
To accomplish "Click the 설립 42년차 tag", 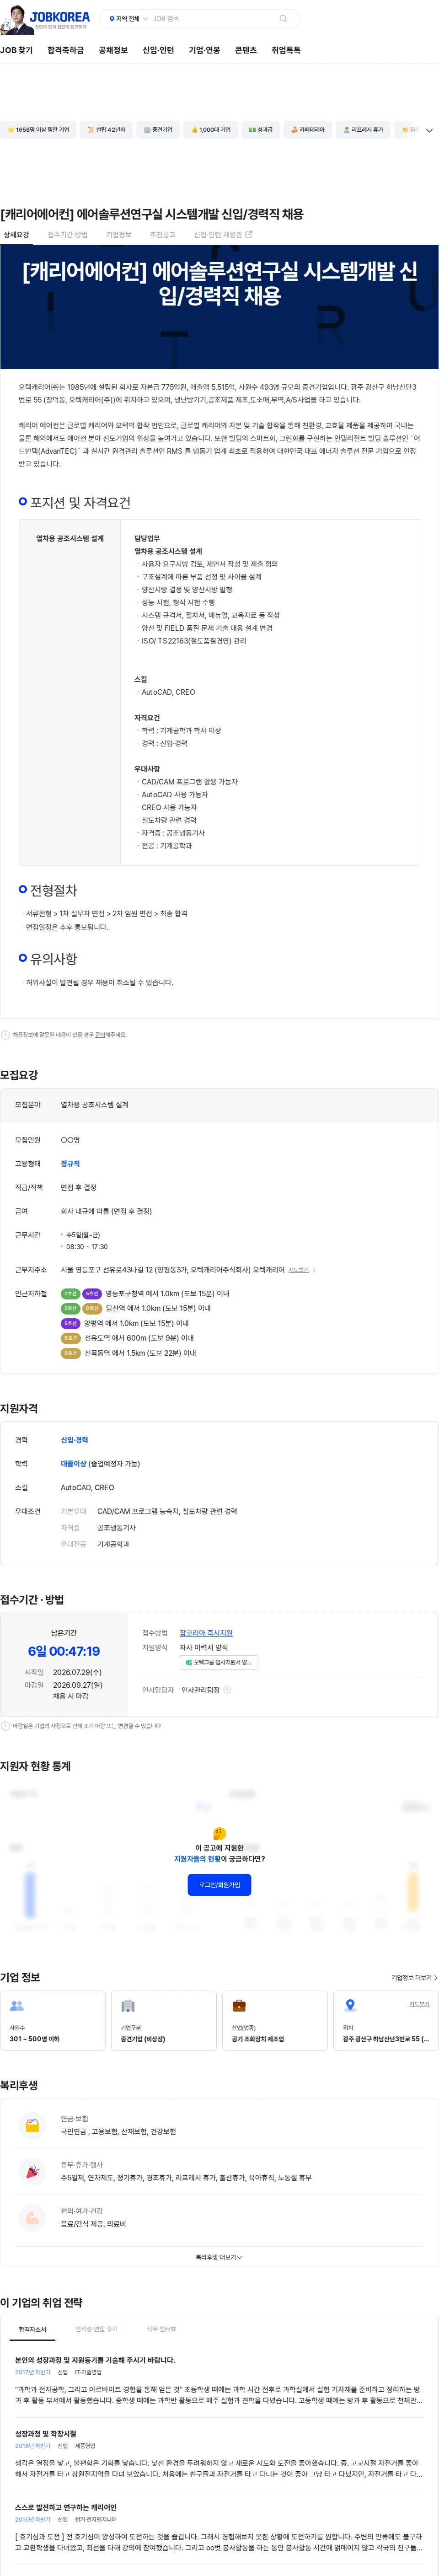I will click(x=105, y=130).
